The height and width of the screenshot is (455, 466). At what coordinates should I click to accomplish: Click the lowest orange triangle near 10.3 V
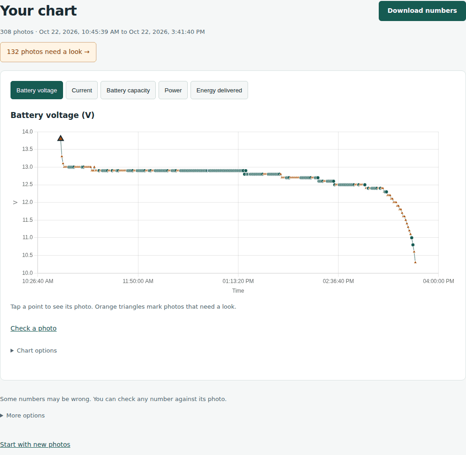[x=415, y=262]
